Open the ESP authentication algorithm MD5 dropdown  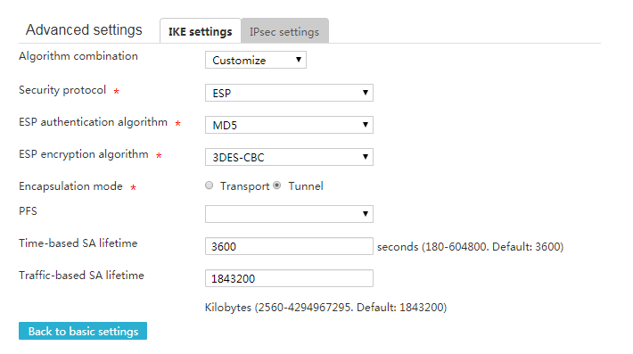point(289,125)
